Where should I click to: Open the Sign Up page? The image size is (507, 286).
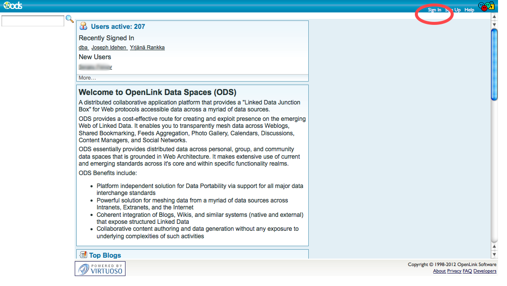pos(453,10)
